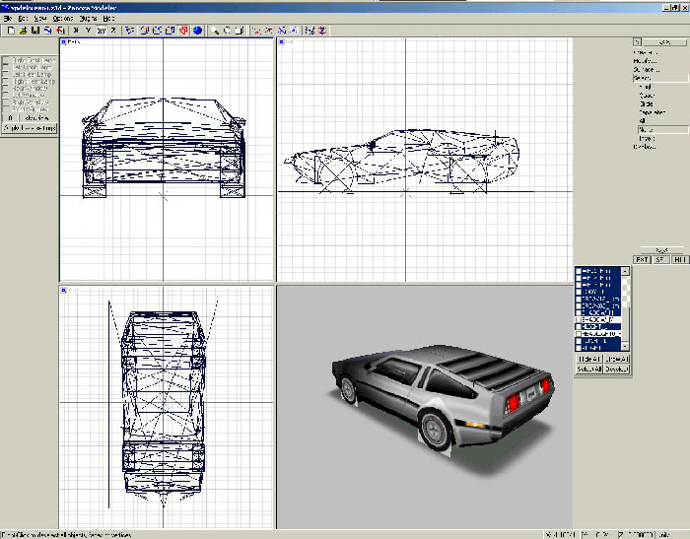Toggle the HLT mode button
Image resolution: width=690 pixels, height=539 pixels.
pyautogui.click(x=680, y=259)
